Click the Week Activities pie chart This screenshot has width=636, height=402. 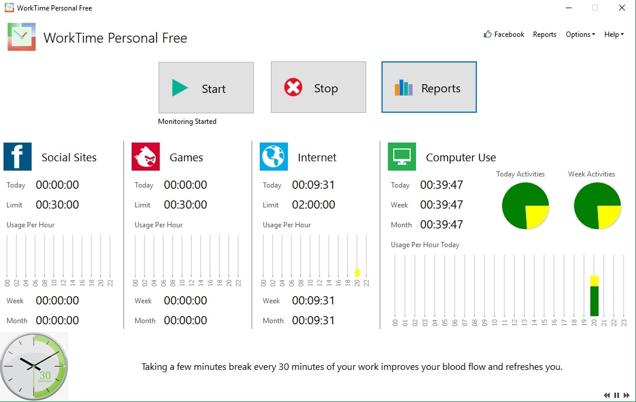click(597, 206)
